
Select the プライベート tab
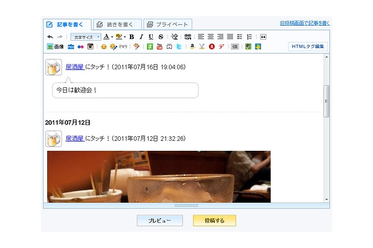click(x=168, y=24)
